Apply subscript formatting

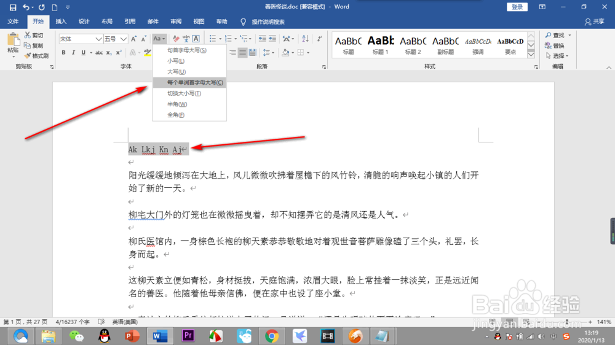109,52
